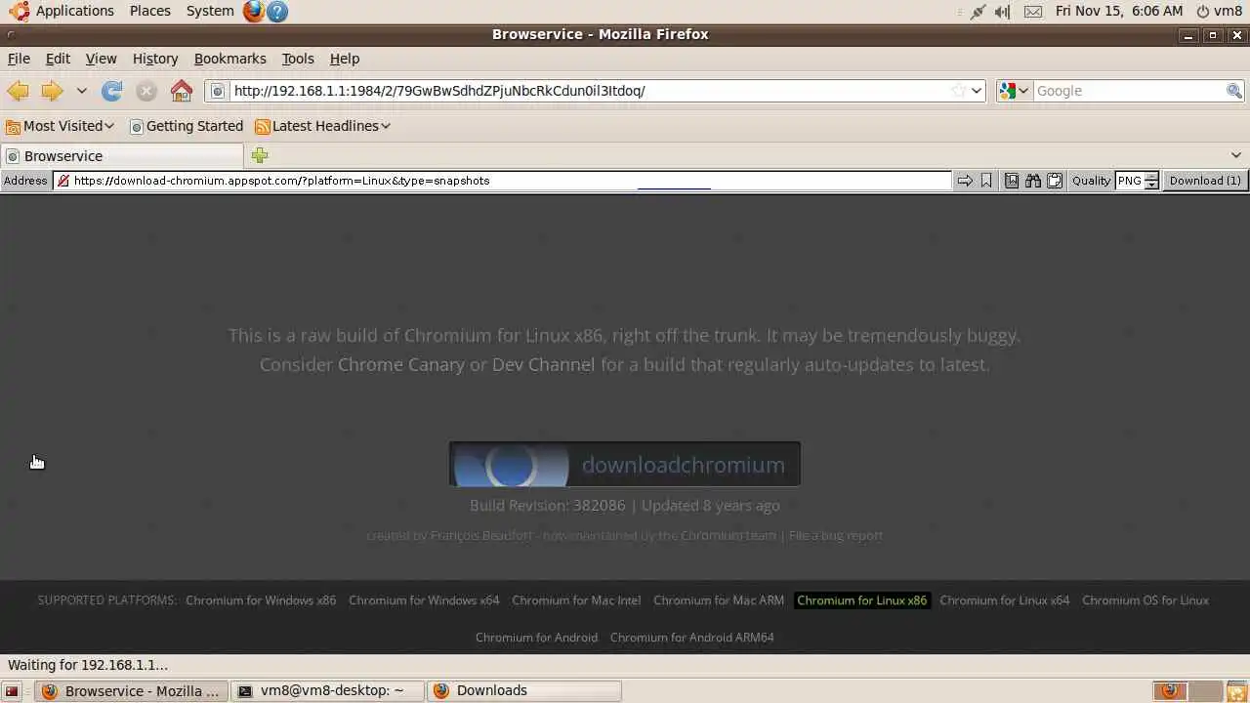Expand the Latest Headlines feed

tap(322, 126)
